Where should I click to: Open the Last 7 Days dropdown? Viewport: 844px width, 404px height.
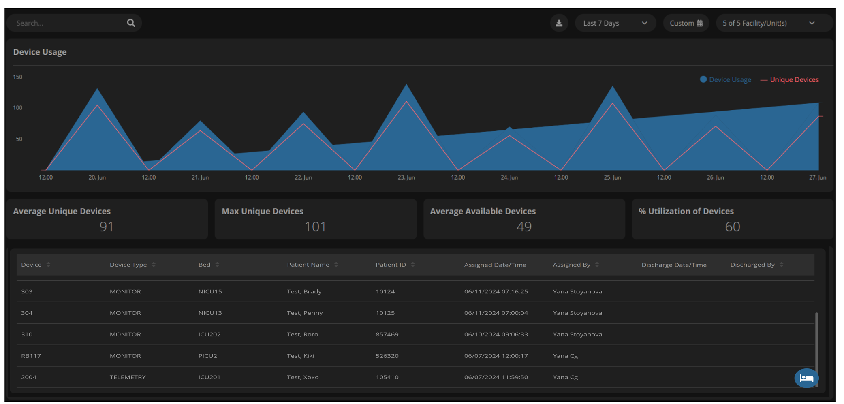click(615, 23)
